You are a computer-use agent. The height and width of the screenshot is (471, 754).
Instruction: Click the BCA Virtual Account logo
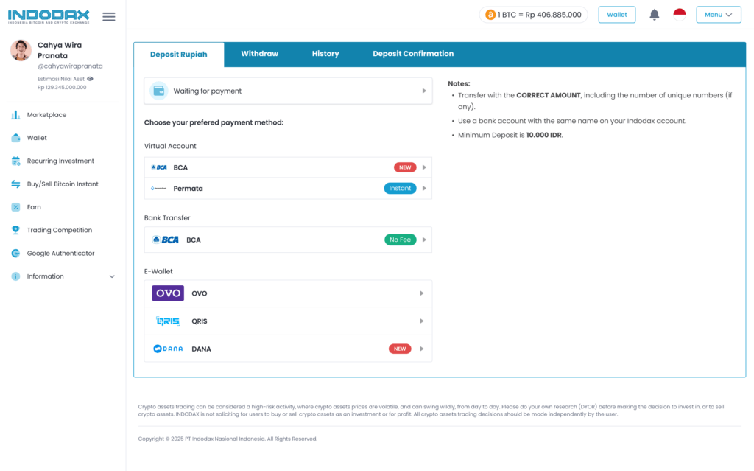pyautogui.click(x=159, y=167)
